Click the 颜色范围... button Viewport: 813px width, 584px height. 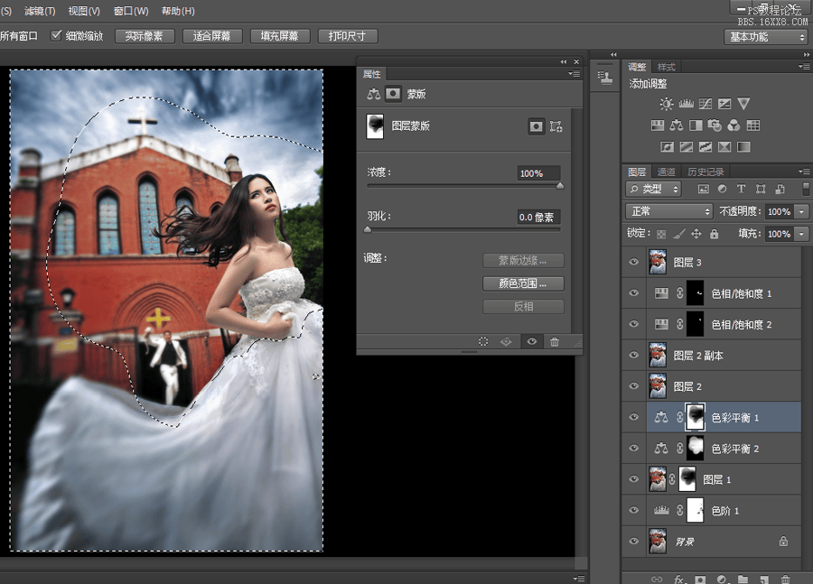tap(523, 283)
